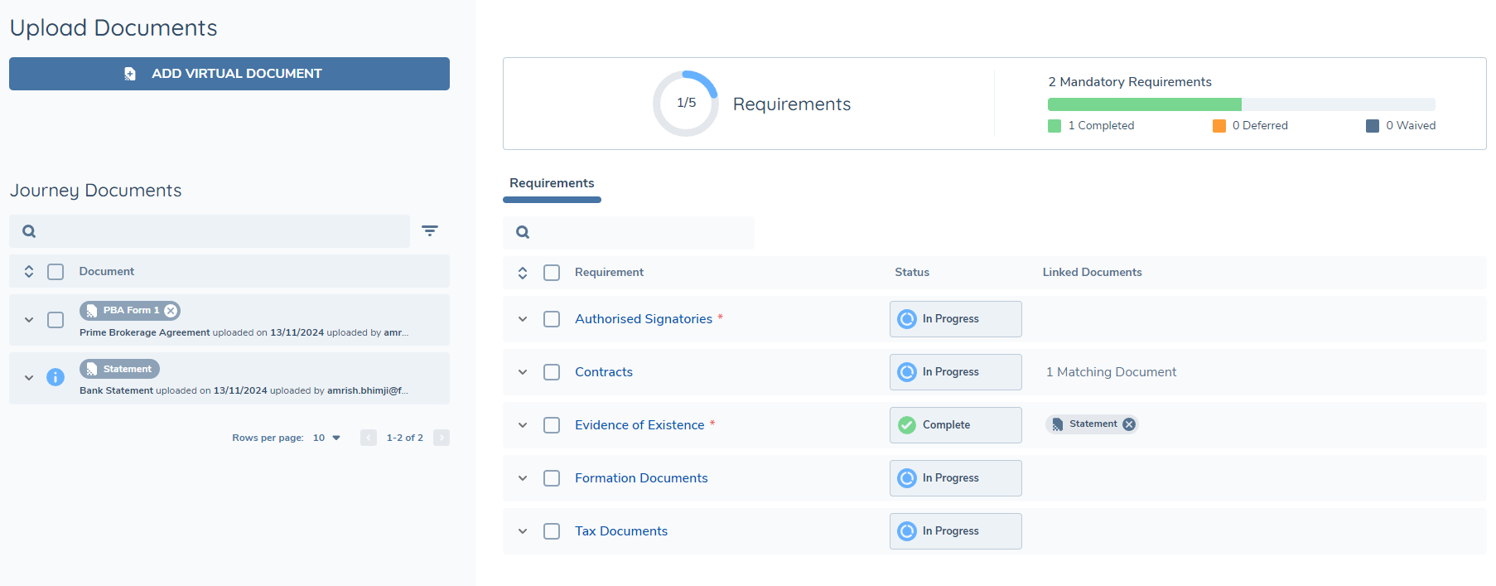
Task: Click the Requirement column header
Action: click(x=609, y=273)
